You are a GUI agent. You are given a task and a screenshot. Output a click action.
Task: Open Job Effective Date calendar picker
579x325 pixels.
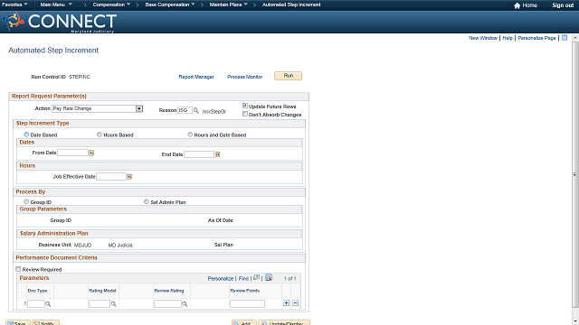pos(129,177)
